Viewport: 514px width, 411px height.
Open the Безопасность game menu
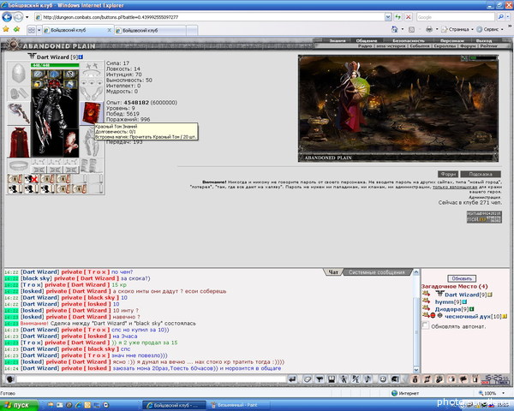(x=409, y=40)
